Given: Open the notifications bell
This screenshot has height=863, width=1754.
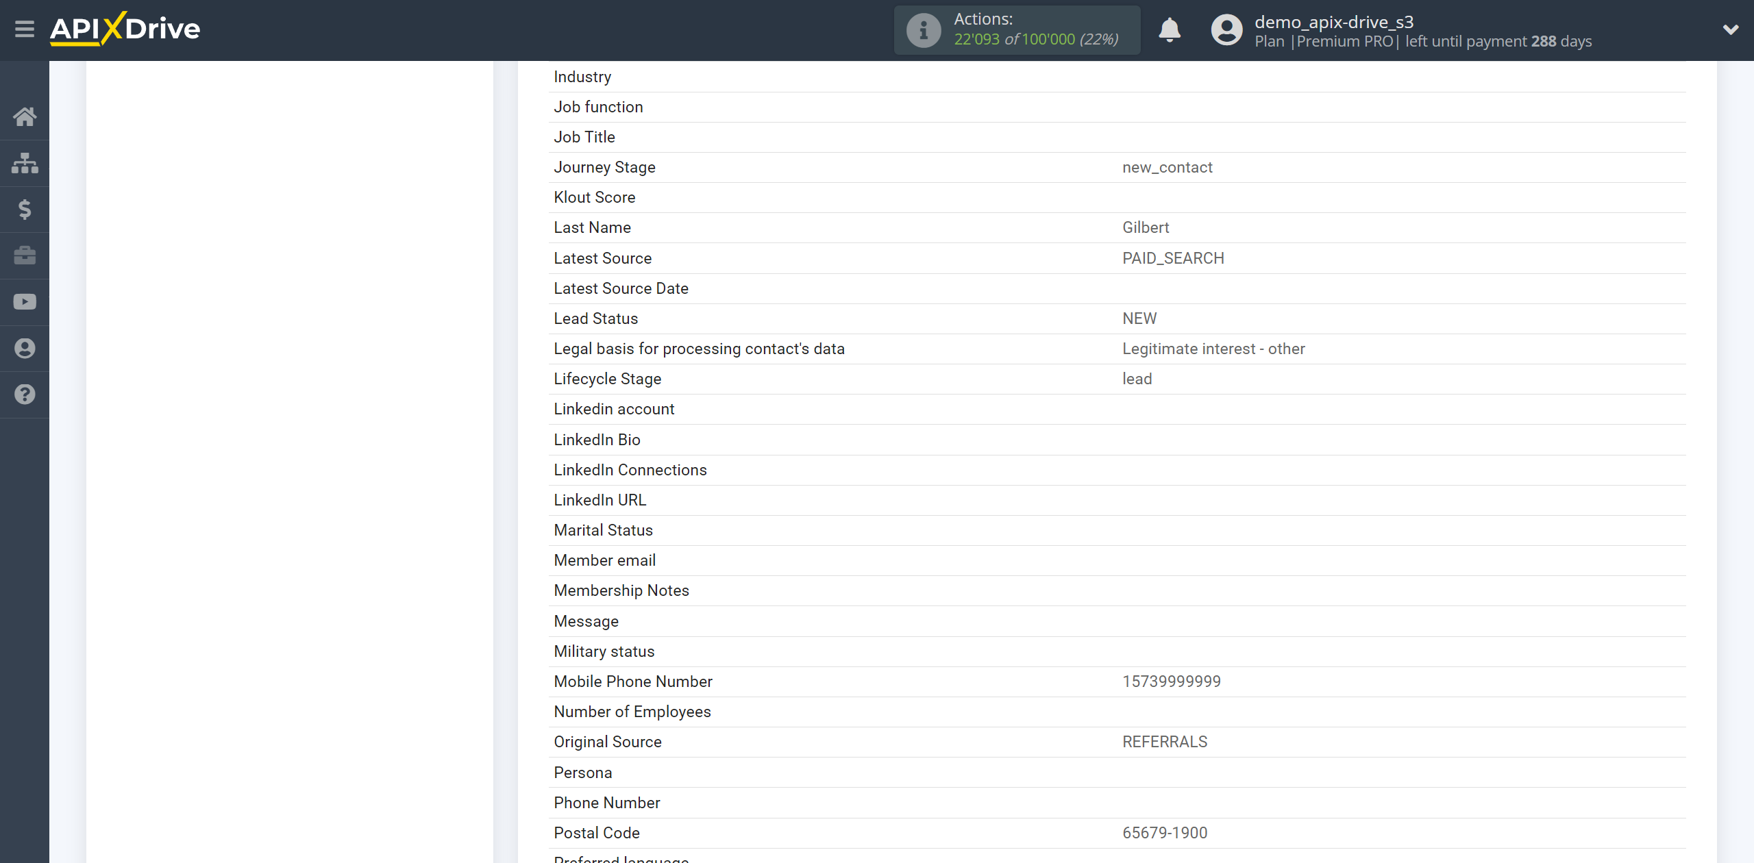Looking at the screenshot, I should coord(1170,30).
